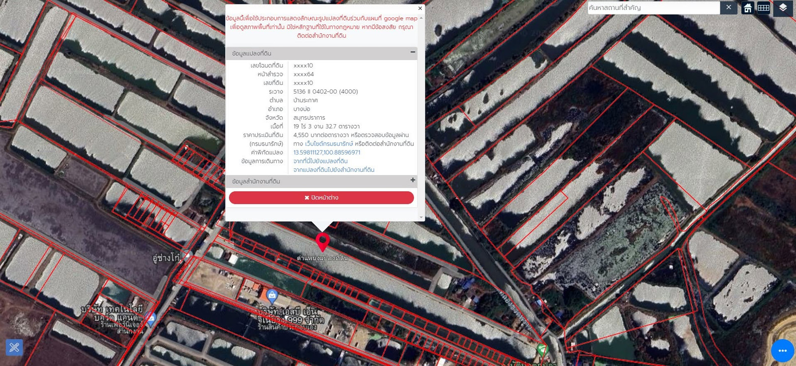
Task: Click the popup scrollbar down arrow
Action: [421, 218]
